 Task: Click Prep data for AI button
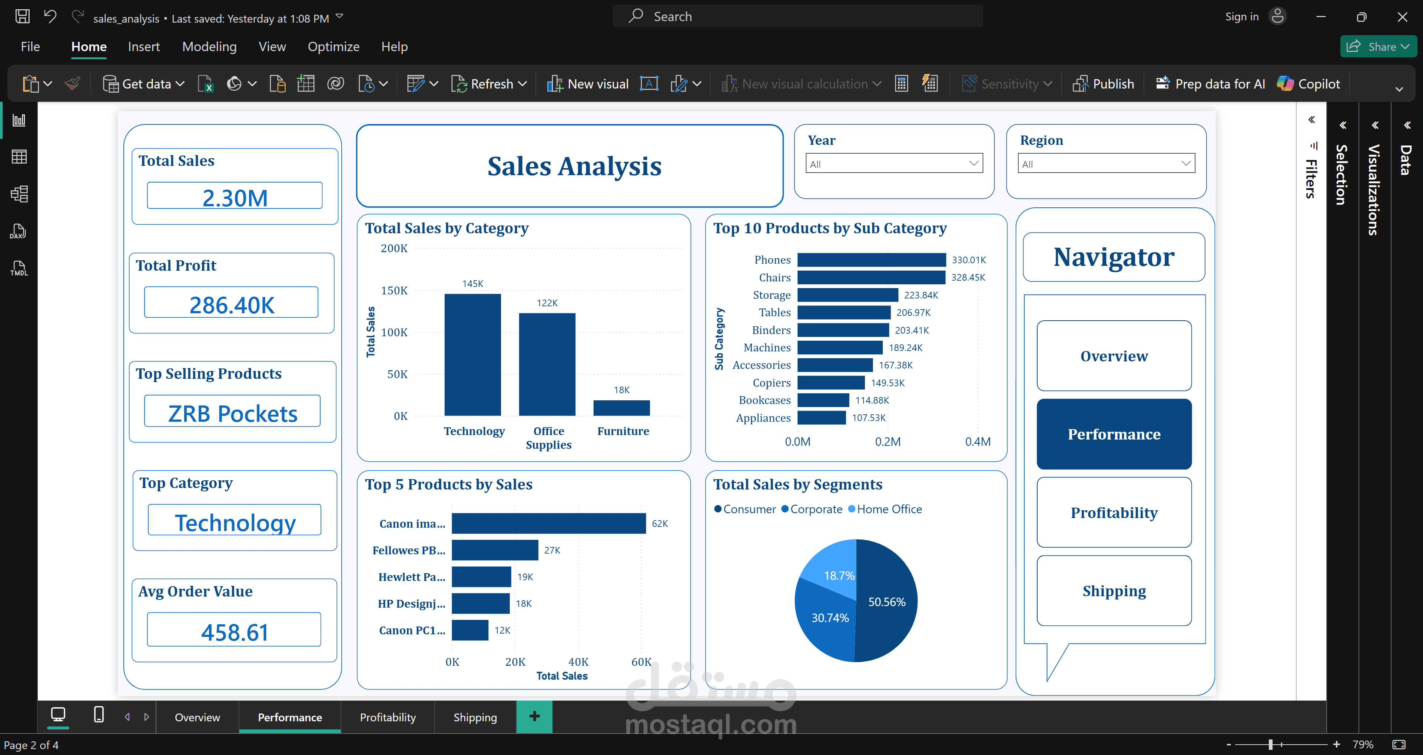point(1210,84)
